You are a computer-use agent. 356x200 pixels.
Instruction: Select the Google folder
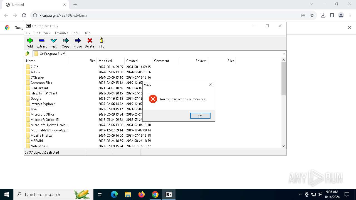point(36,99)
